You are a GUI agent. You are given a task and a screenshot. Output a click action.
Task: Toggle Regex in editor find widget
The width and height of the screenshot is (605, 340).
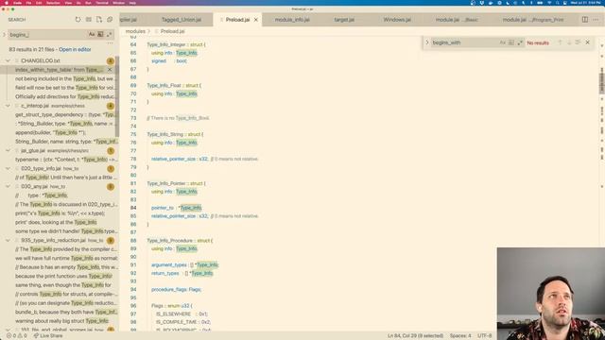520,42
